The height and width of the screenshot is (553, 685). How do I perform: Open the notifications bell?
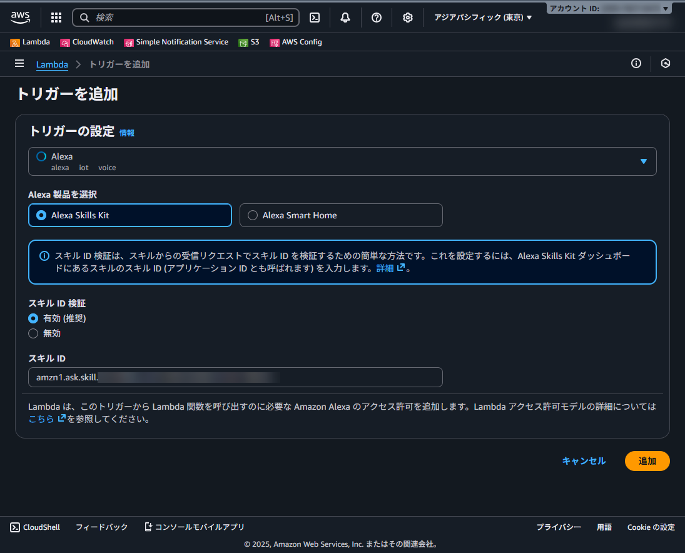coord(345,18)
